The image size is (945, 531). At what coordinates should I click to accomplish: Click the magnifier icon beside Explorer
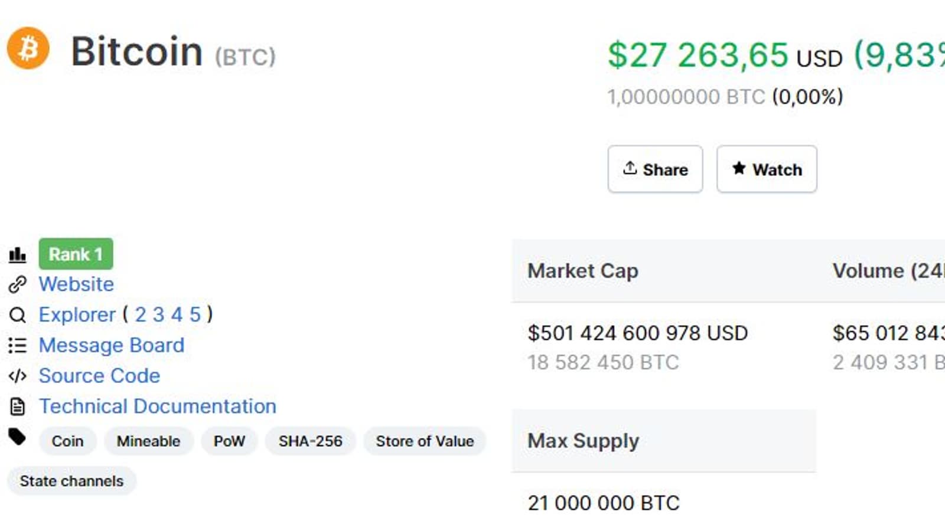click(18, 315)
